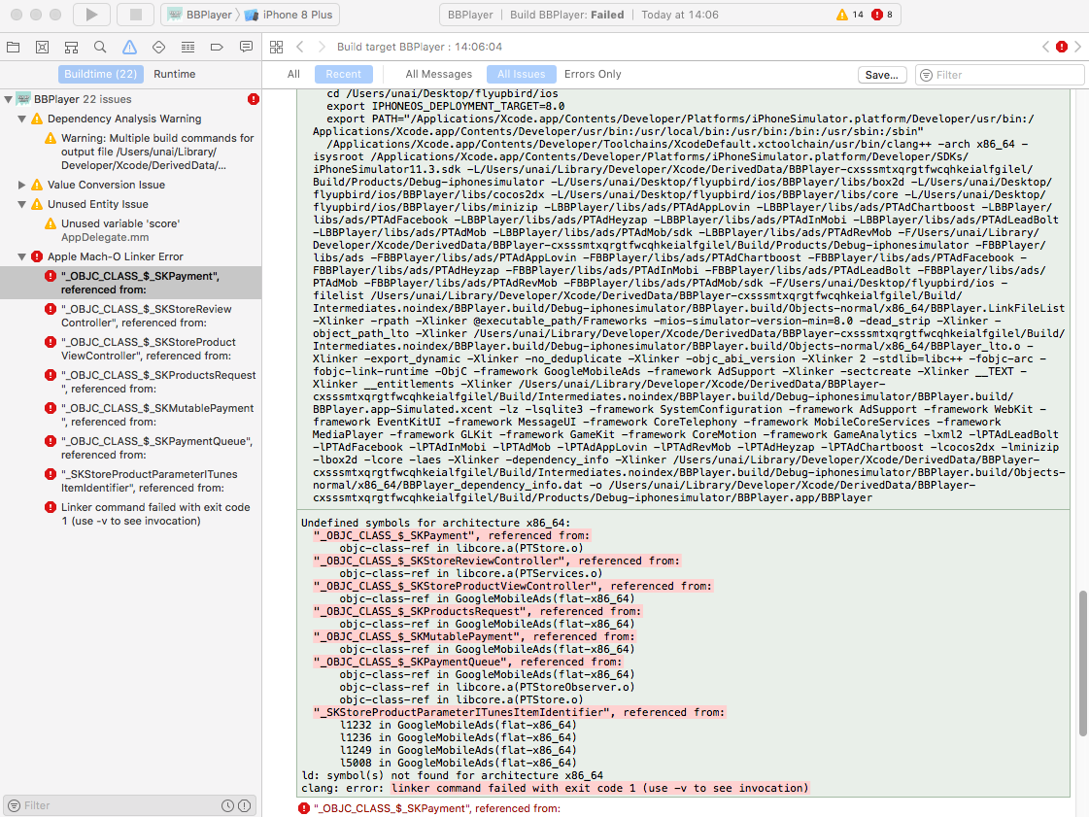Click highlighted linker command failed text in log
The height and width of the screenshot is (817, 1089).
(x=600, y=789)
